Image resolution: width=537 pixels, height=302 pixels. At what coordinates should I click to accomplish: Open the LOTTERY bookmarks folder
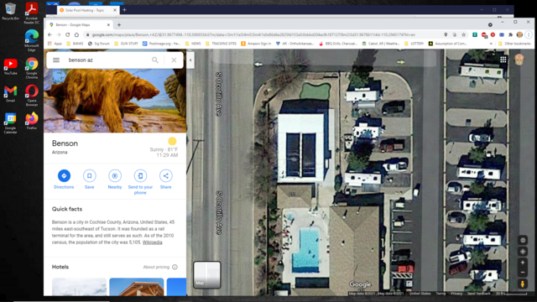click(x=414, y=44)
